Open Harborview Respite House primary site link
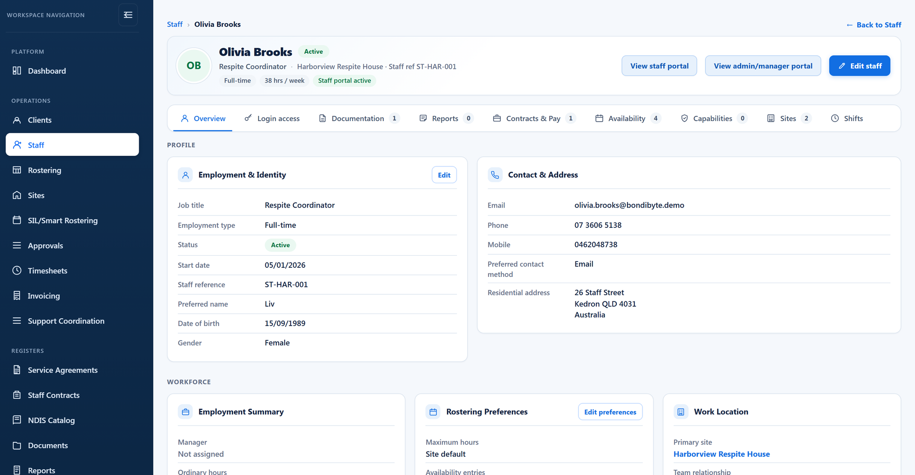Screen dimensions: 915x475 pos(721,454)
